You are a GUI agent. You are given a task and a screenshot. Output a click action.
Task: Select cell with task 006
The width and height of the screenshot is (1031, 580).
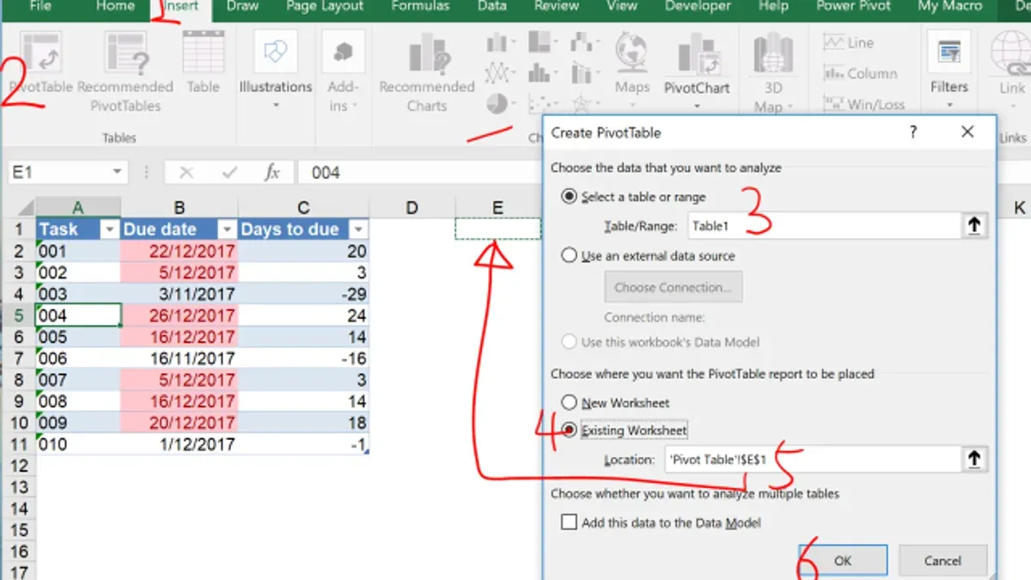(78, 358)
